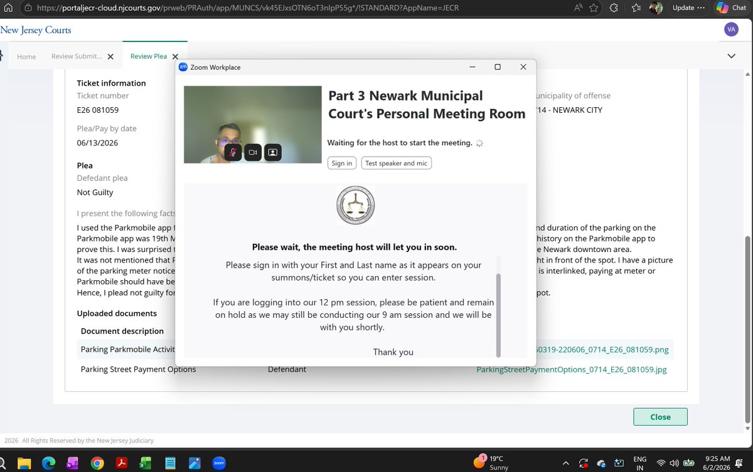The image size is (753, 472).
Task: Open the clock showing 9:25 AM
Action: tap(717, 463)
